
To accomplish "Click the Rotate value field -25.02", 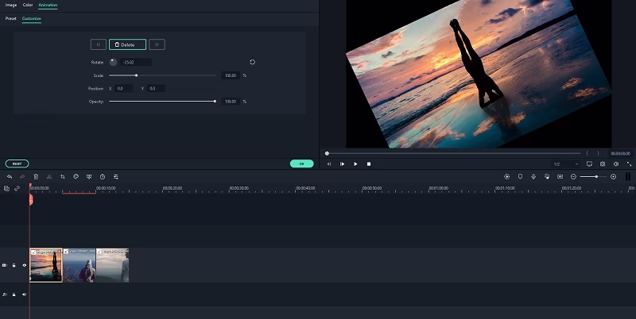I will coord(136,62).
